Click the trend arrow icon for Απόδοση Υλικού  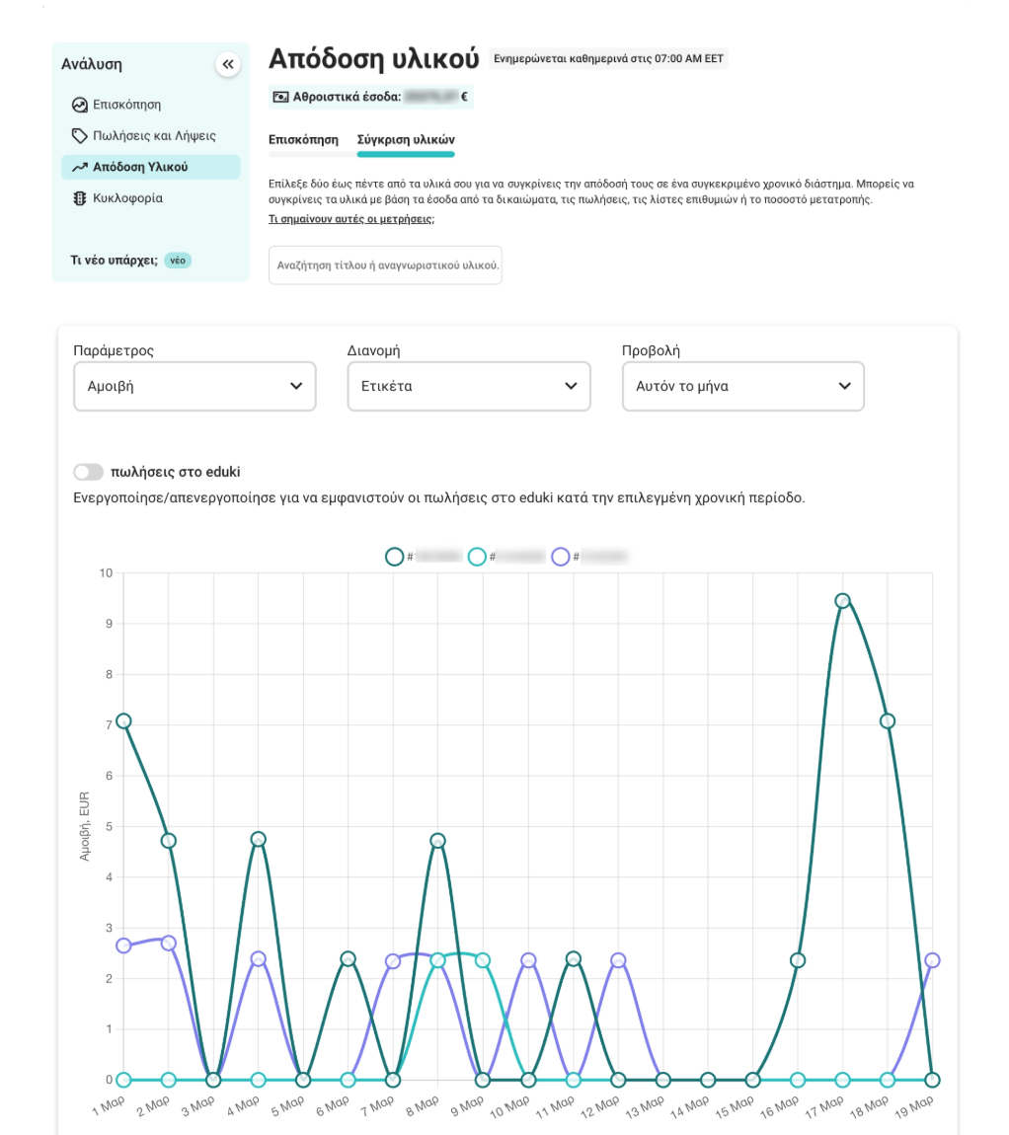pos(80,167)
